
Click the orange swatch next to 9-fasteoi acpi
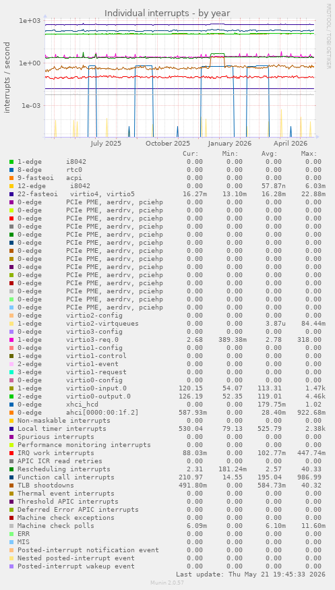(x=11, y=178)
